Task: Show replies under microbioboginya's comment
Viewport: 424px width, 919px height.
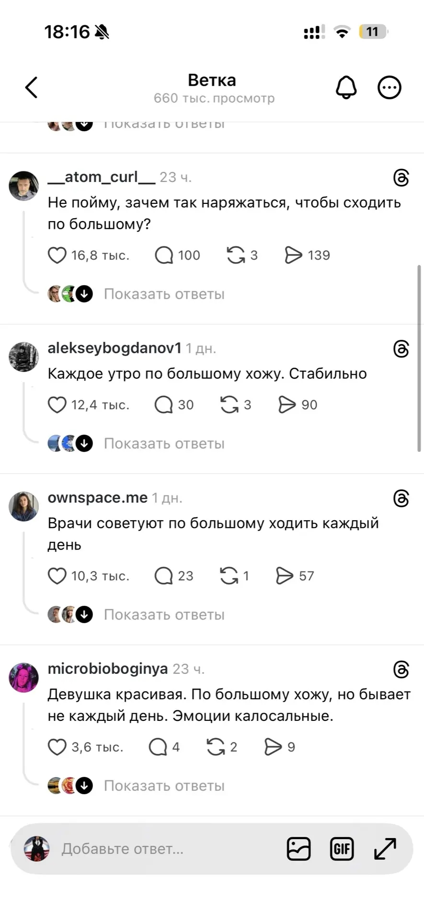Action: coord(164,786)
